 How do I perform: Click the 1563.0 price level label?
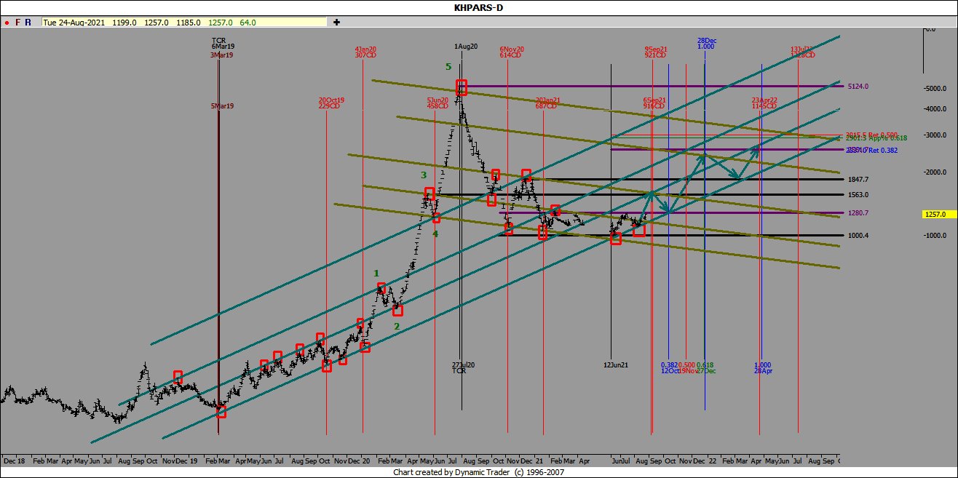point(858,195)
